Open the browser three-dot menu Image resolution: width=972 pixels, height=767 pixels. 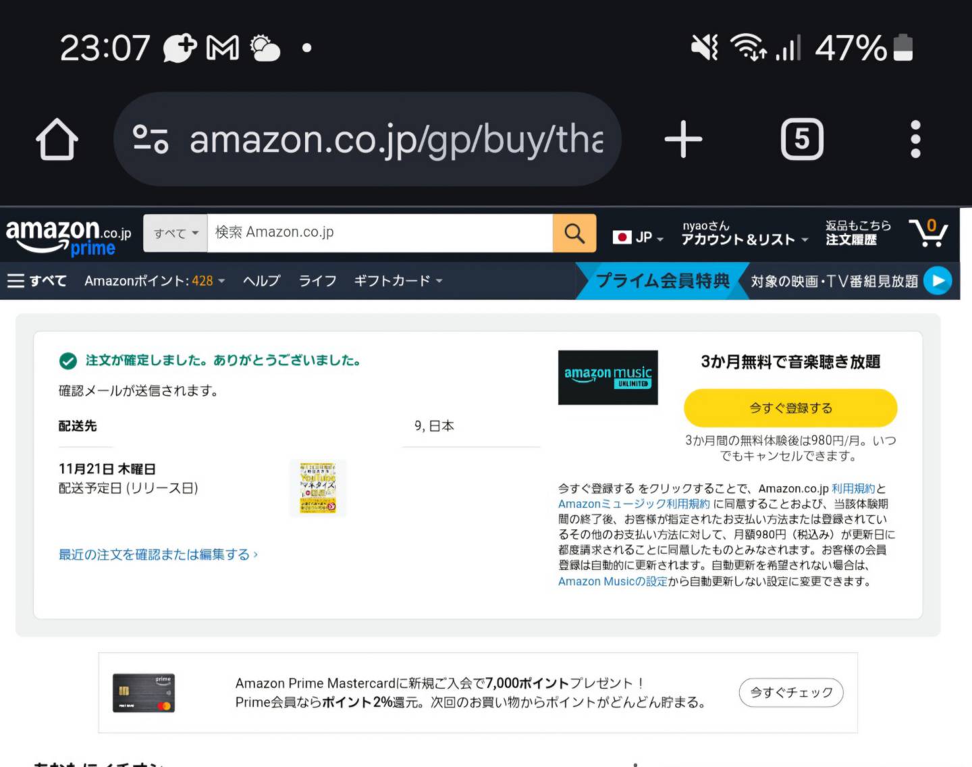[915, 139]
